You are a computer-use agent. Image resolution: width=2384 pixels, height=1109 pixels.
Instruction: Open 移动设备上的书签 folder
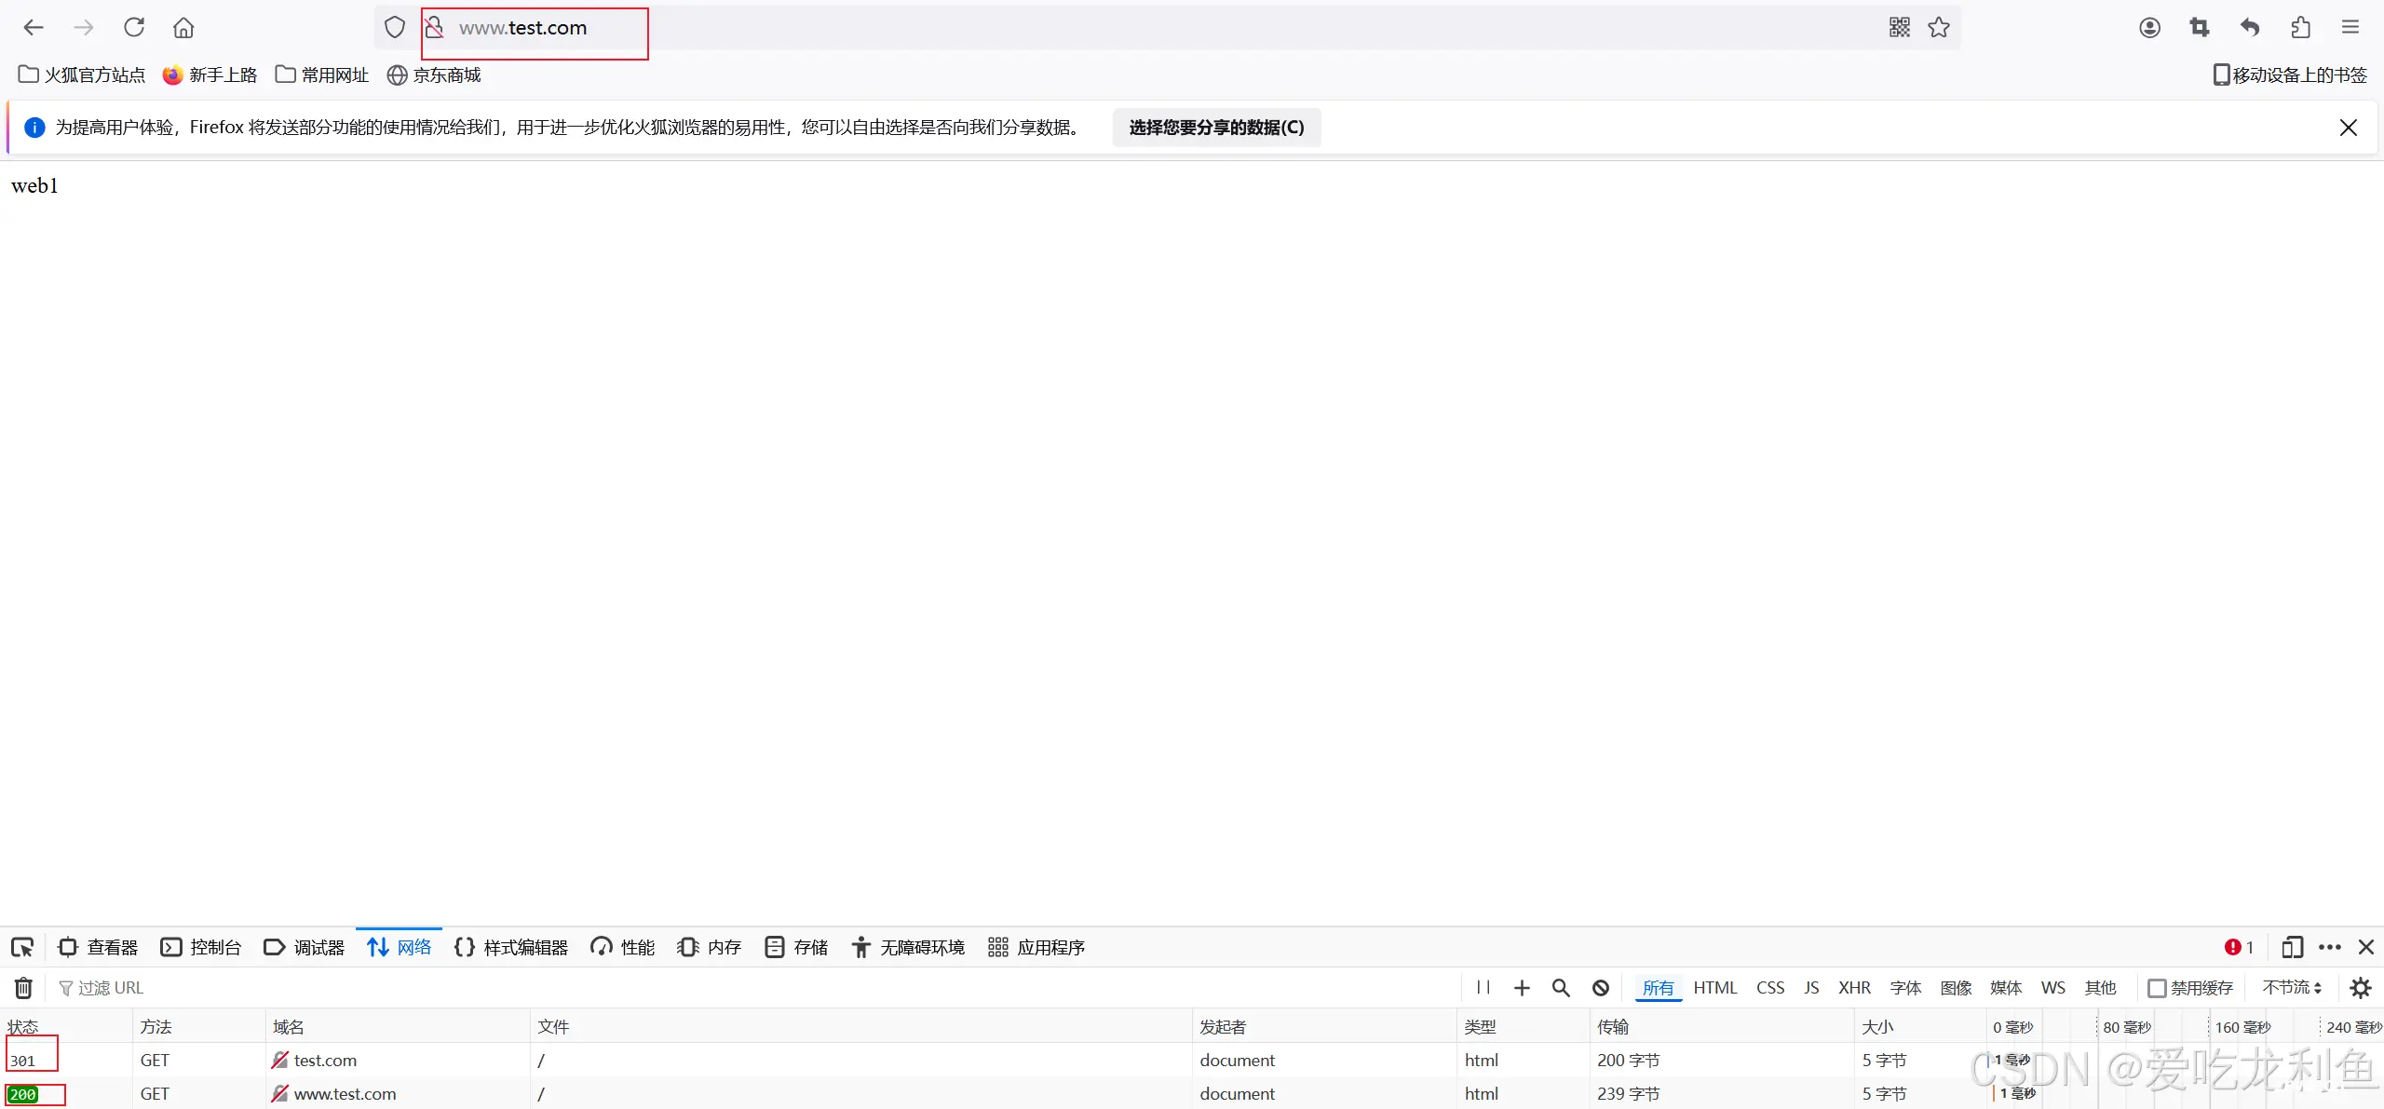pyautogui.click(x=2290, y=74)
